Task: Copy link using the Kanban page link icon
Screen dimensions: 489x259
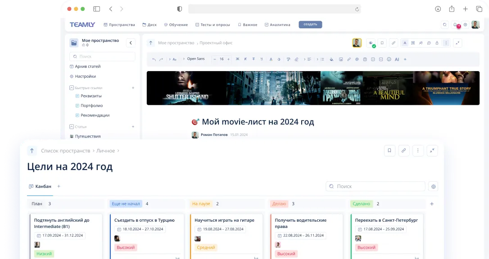Action: [x=403, y=151]
